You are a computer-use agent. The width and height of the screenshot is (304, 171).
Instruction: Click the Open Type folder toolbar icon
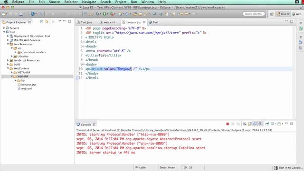click(x=135, y=14)
